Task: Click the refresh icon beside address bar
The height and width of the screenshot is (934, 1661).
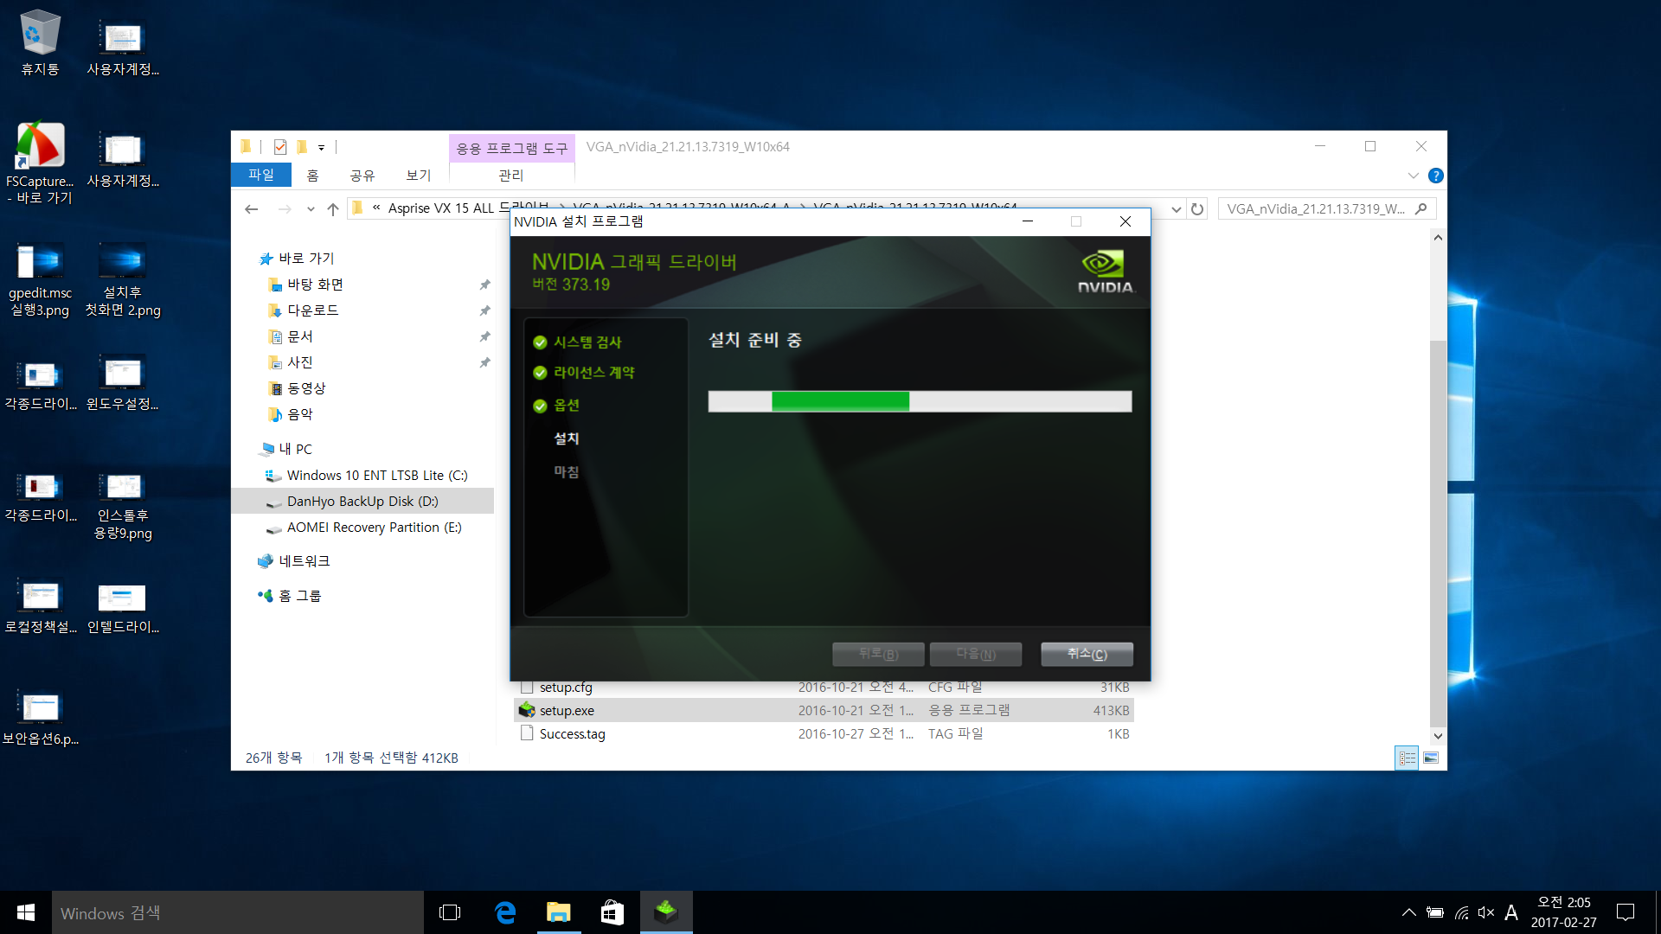Action: (x=1197, y=208)
